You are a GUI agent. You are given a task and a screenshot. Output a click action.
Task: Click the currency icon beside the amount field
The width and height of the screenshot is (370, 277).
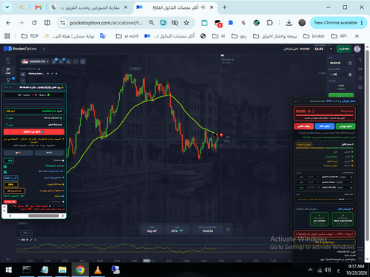pos(350,75)
